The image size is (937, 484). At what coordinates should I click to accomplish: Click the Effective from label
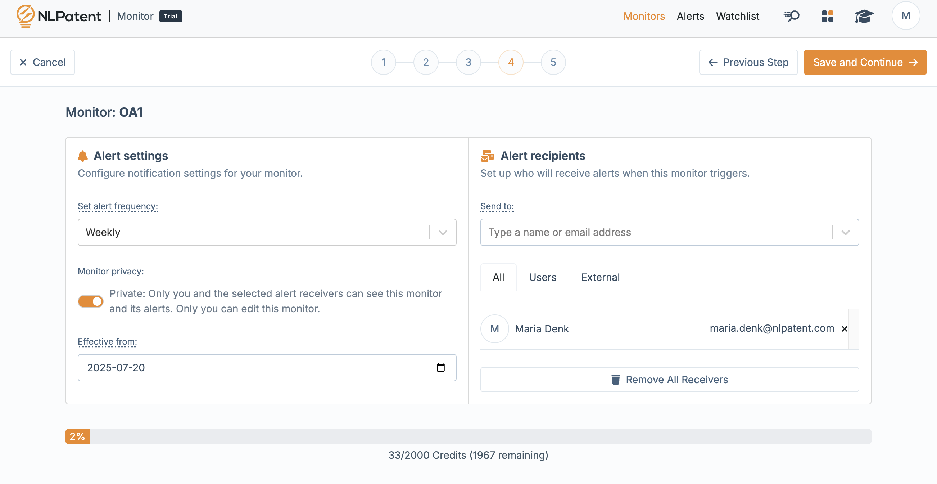[107, 341]
